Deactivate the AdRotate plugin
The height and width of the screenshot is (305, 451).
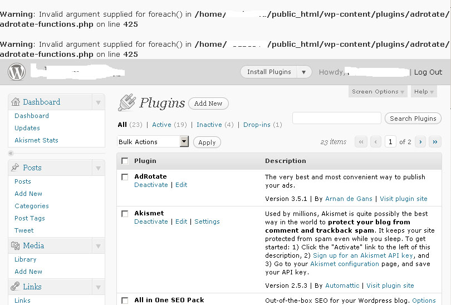(x=151, y=185)
